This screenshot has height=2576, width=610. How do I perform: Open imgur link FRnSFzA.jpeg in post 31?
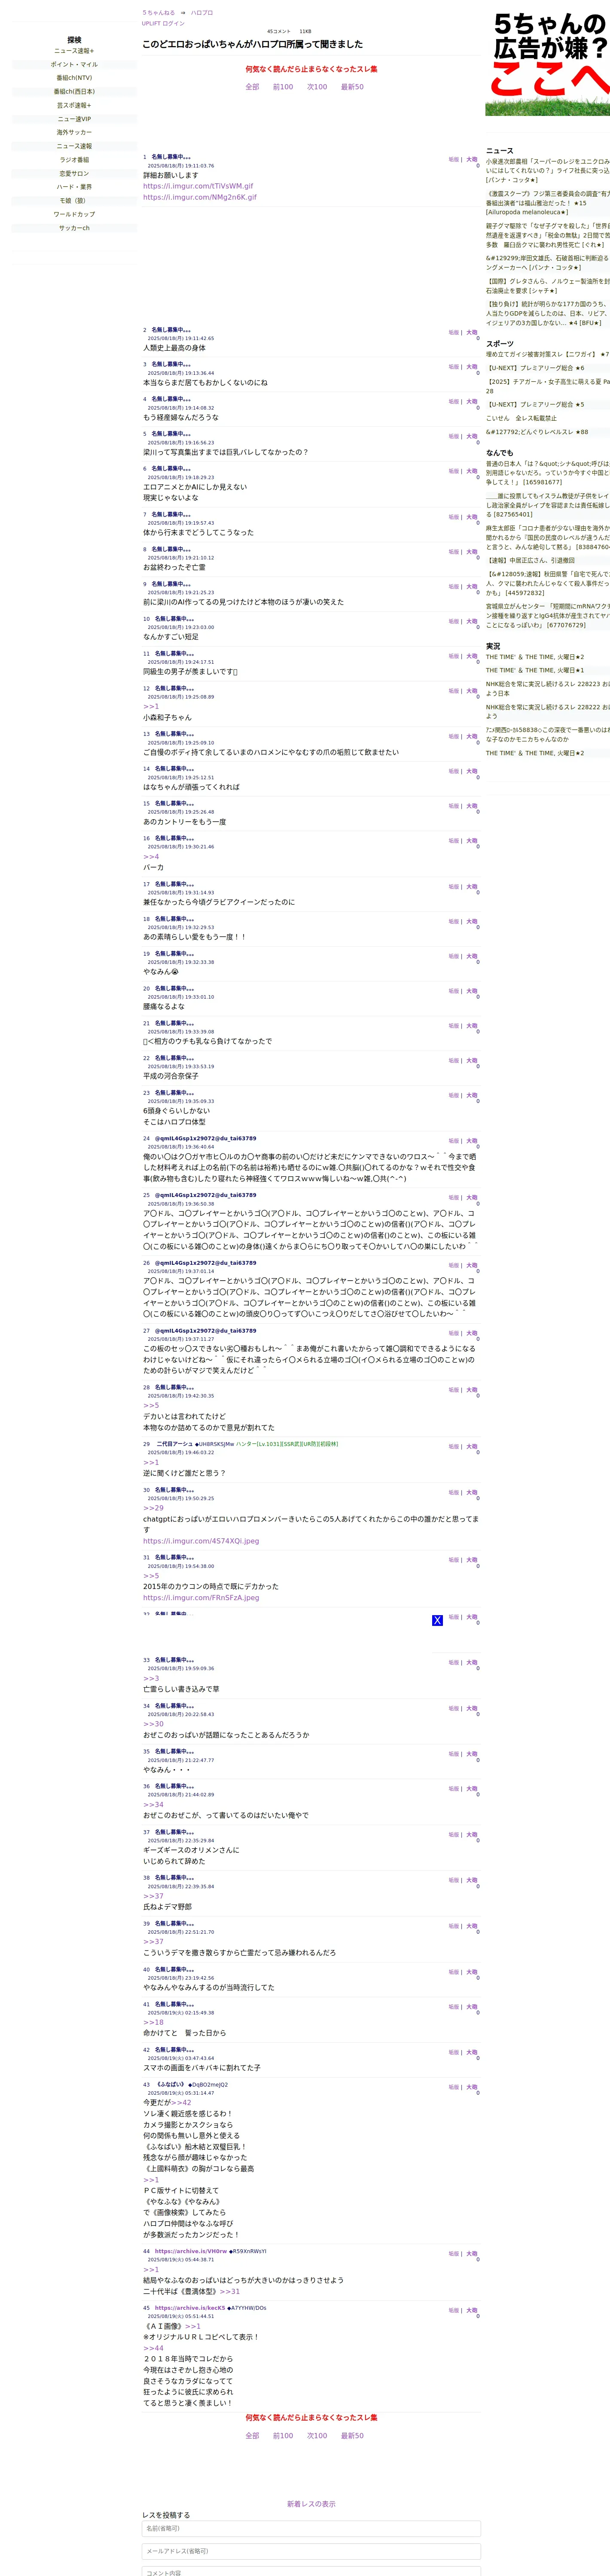pos(201,1598)
